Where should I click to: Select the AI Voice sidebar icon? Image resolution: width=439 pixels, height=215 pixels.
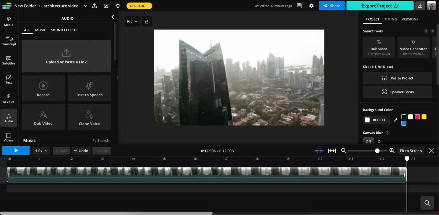click(x=8, y=98)
